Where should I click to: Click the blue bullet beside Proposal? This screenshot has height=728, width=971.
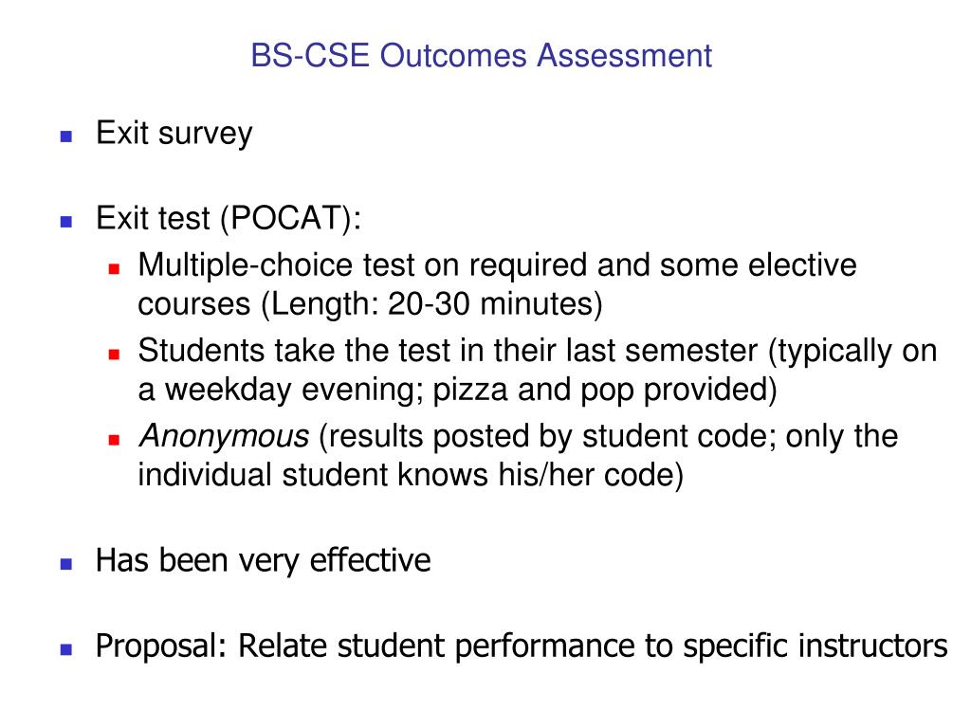pyautogui.click(x=66, y=648)
